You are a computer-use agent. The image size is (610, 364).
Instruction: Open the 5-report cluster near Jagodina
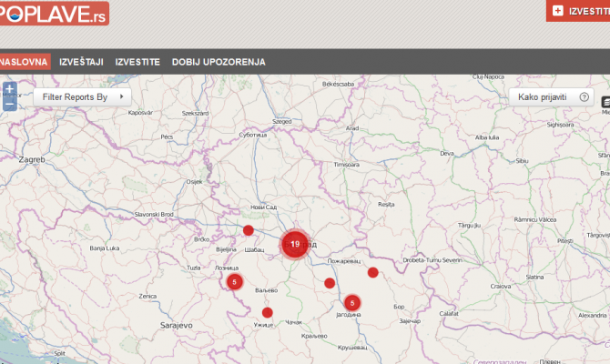[x=351, y=302]
